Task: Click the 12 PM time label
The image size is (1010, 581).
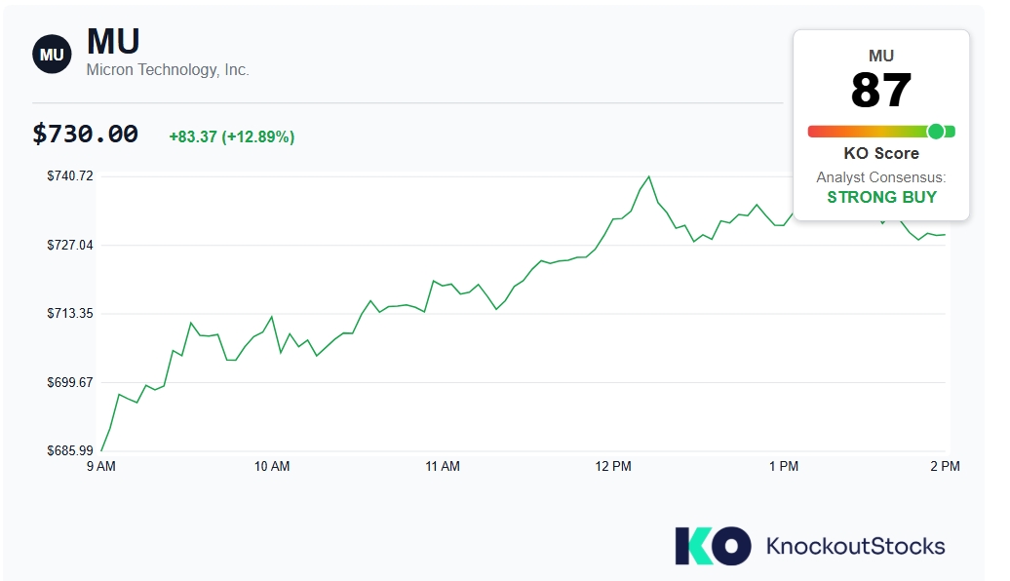Action: 613,466
